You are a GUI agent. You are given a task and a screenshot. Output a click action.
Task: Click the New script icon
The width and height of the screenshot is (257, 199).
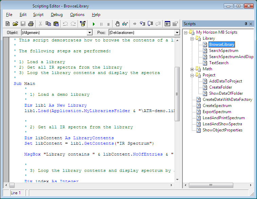point(7,24)
